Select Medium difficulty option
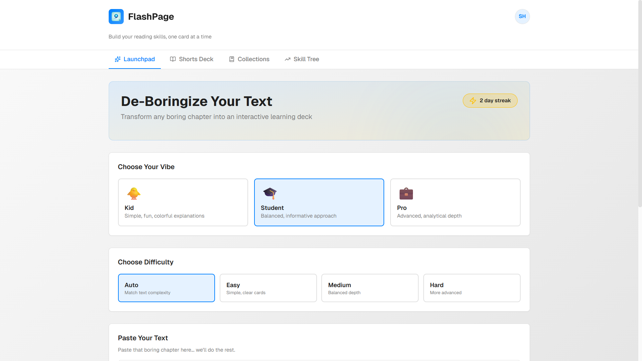Screen dimensions: 642x361 tap(369, 288)
